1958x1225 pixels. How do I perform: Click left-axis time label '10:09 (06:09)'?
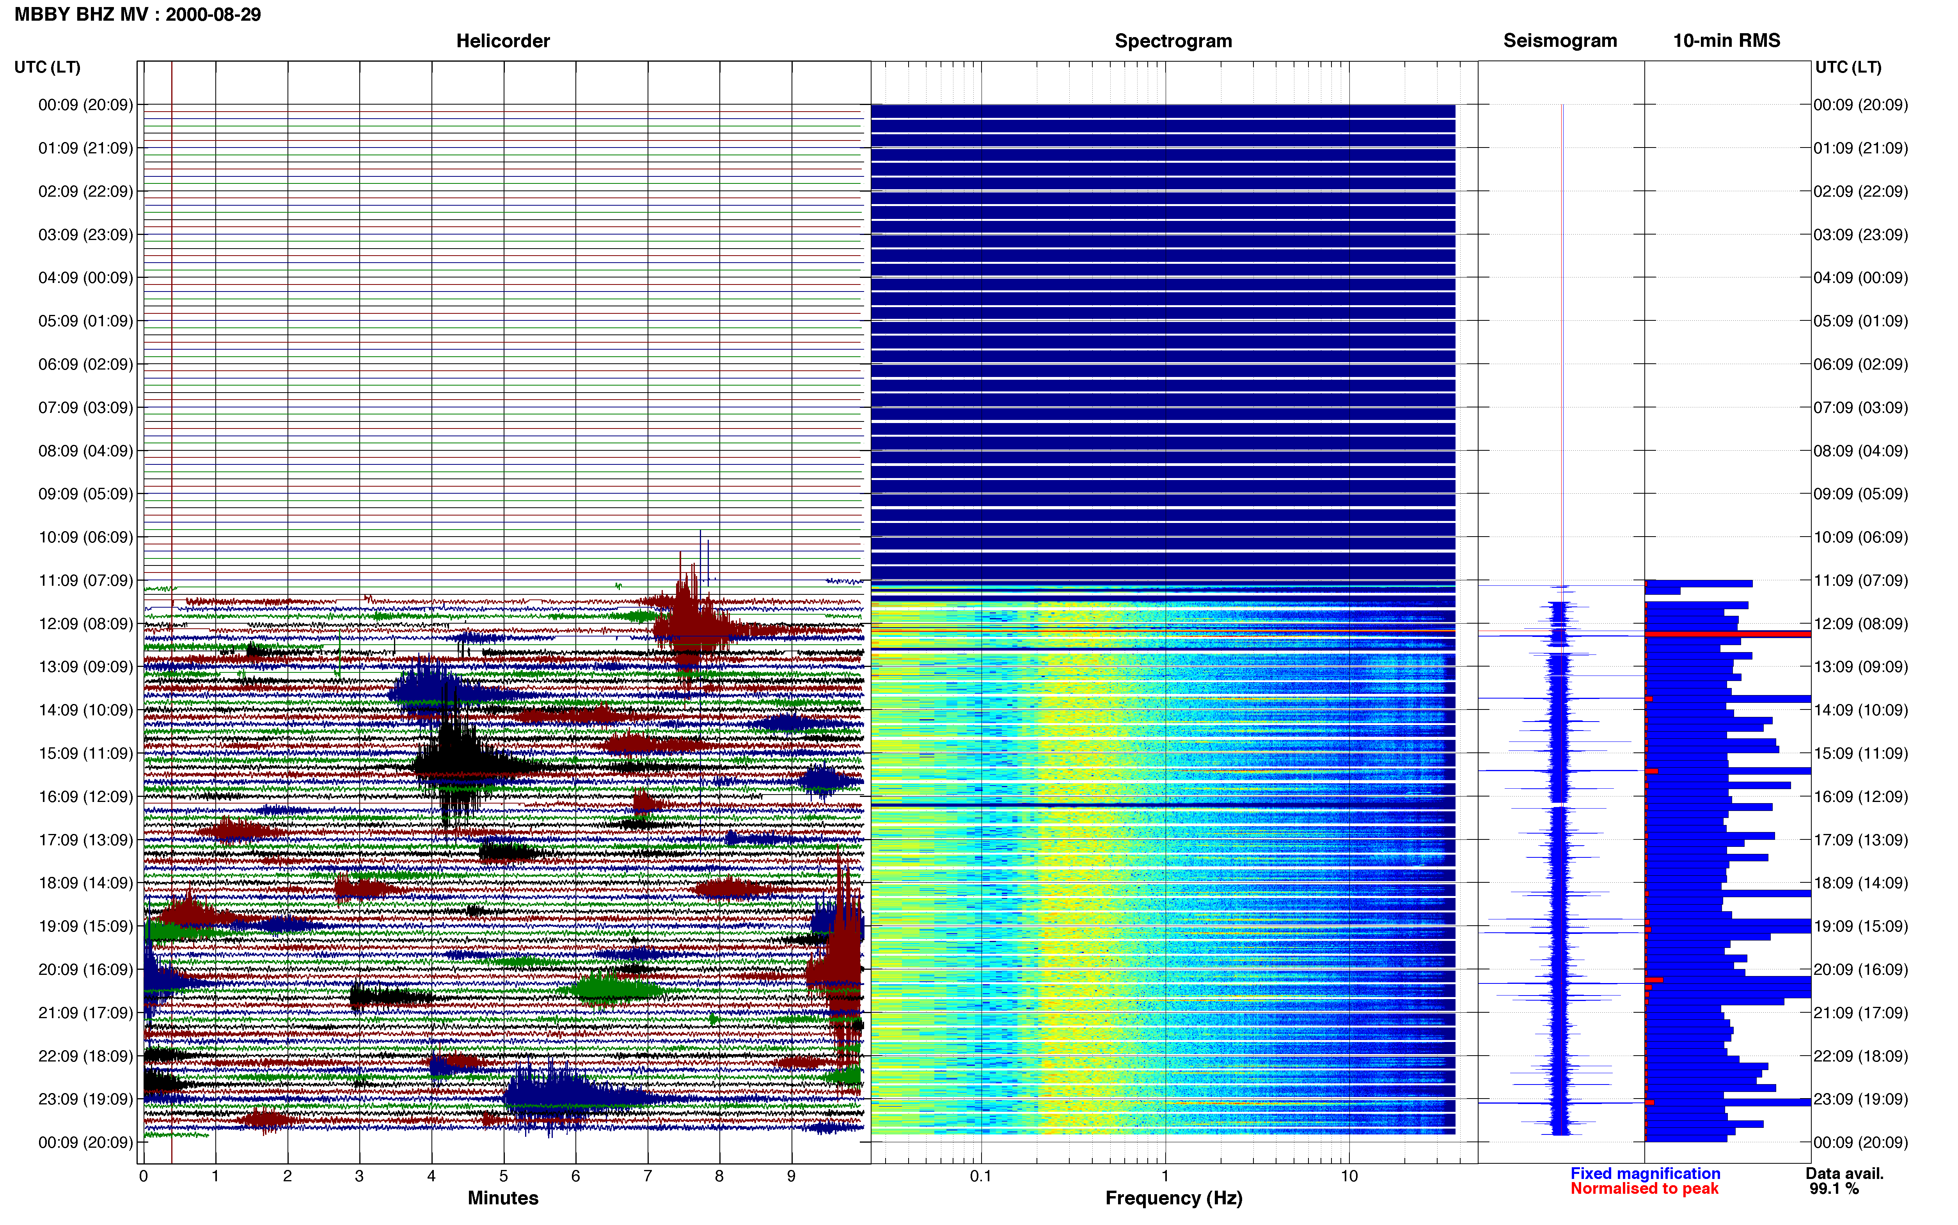[x=86, y=537]
